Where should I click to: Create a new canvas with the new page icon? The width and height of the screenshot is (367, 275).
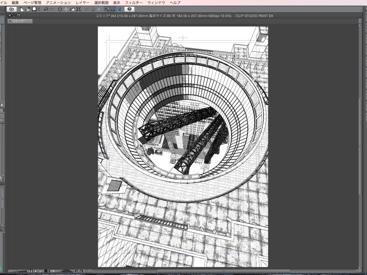click(x=22, y=9)
